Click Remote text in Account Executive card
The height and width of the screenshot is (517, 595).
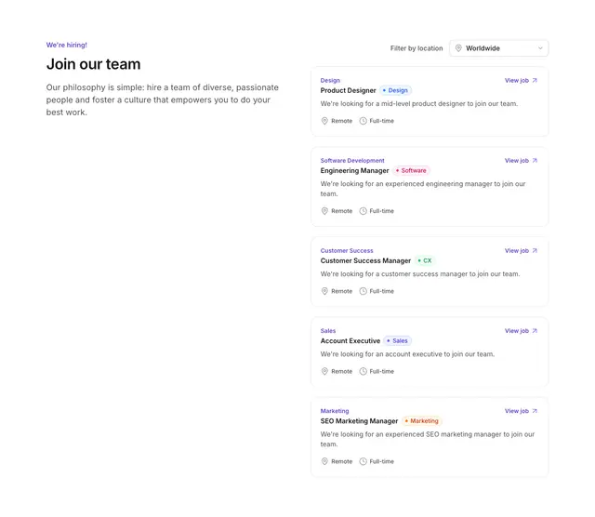pos(341,371)
